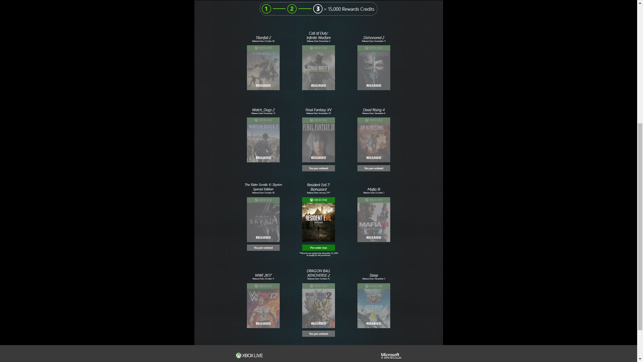
Task: Select step 1 in the rewards progress tracker
Action: (x=266, y=9)
